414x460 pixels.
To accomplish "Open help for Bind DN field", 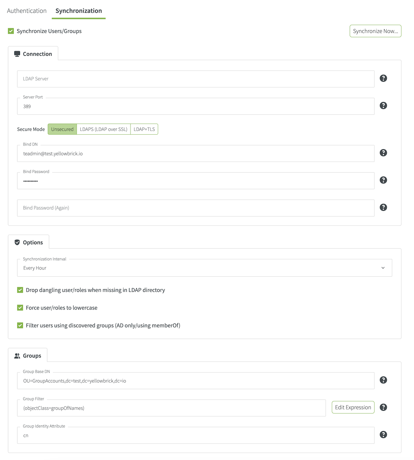I will pyautogui.click(x=383, y=153).
